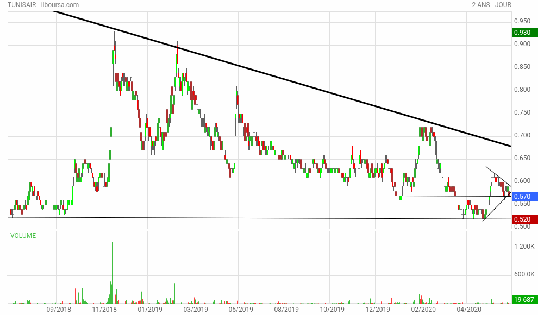Click the 0.900 price axis label
The image size is (538, 315).
pyautogui.click(x=522, y=44)
